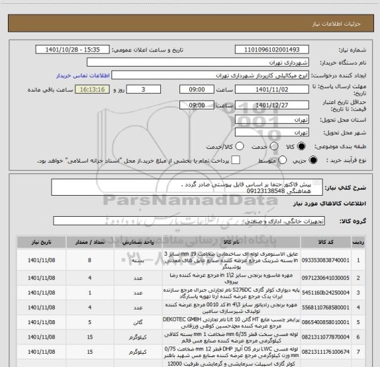The height and width of the screenshot is (367, 380).
Task: Click the S276DC wall bracket item name
Action: coord(231,293)
